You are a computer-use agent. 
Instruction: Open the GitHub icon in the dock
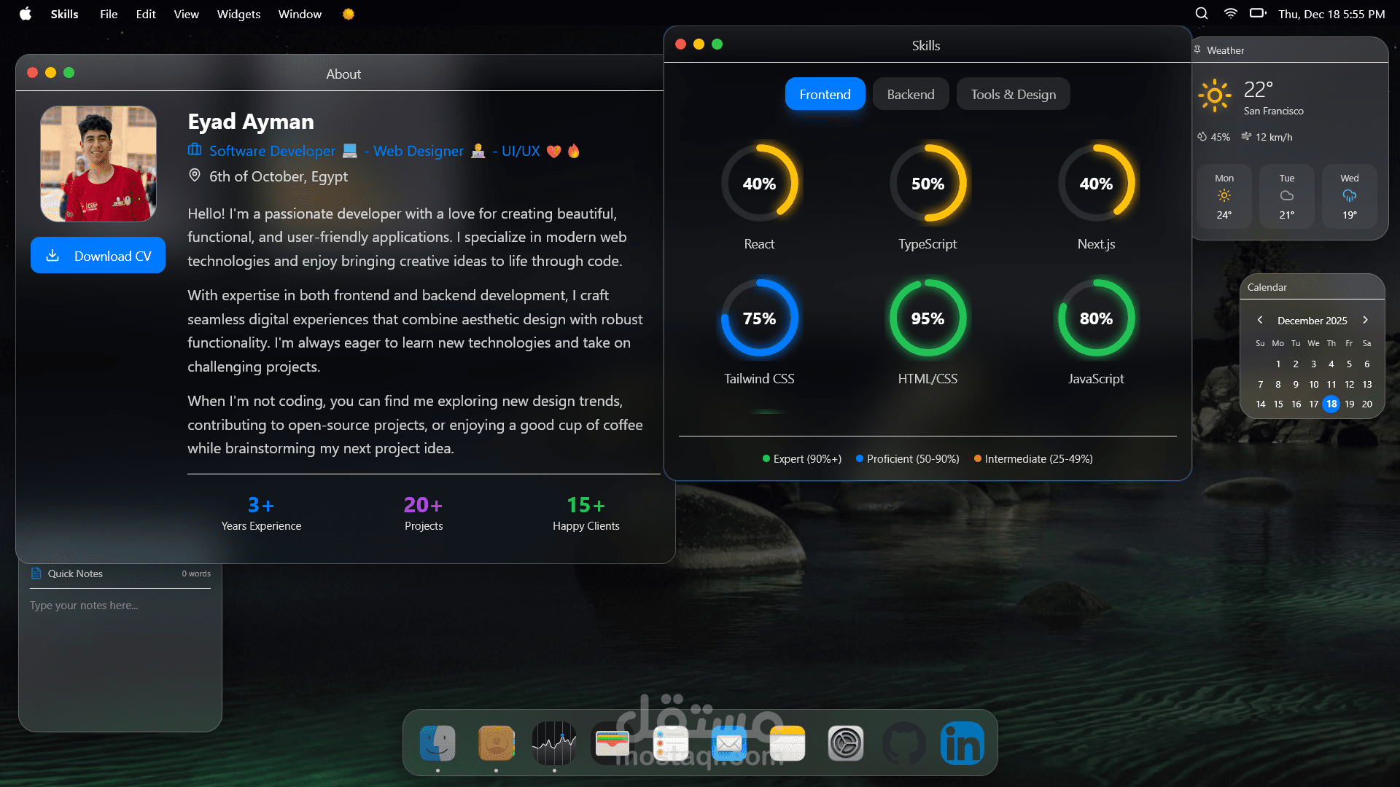(904, 743)
